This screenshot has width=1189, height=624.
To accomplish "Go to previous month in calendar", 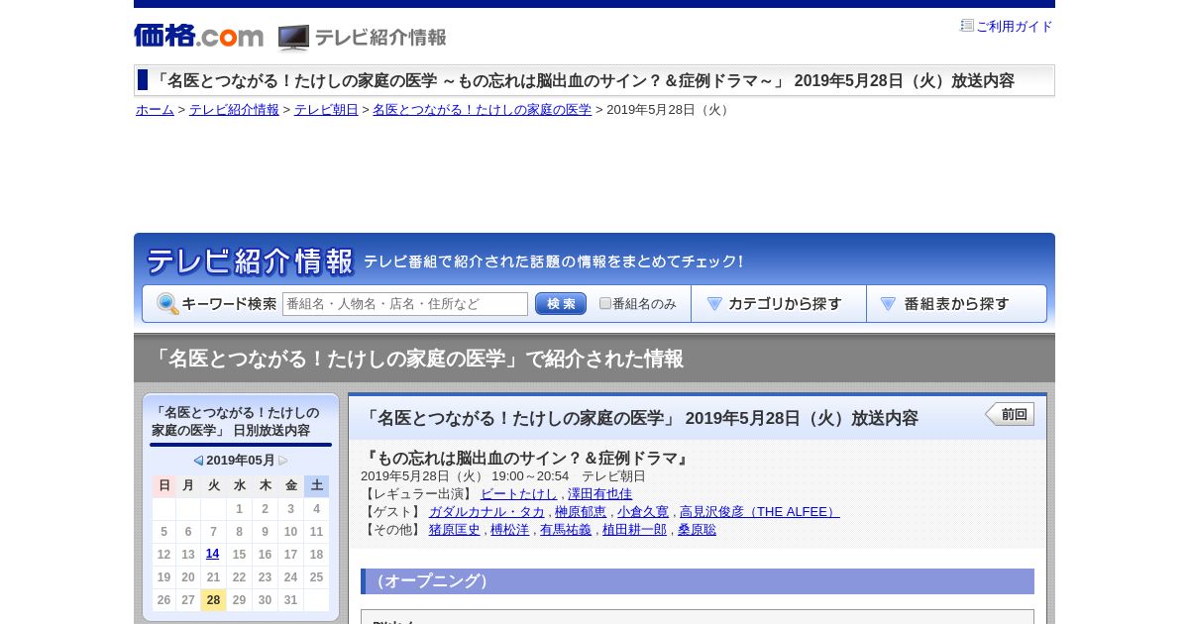I will [198, 461].
